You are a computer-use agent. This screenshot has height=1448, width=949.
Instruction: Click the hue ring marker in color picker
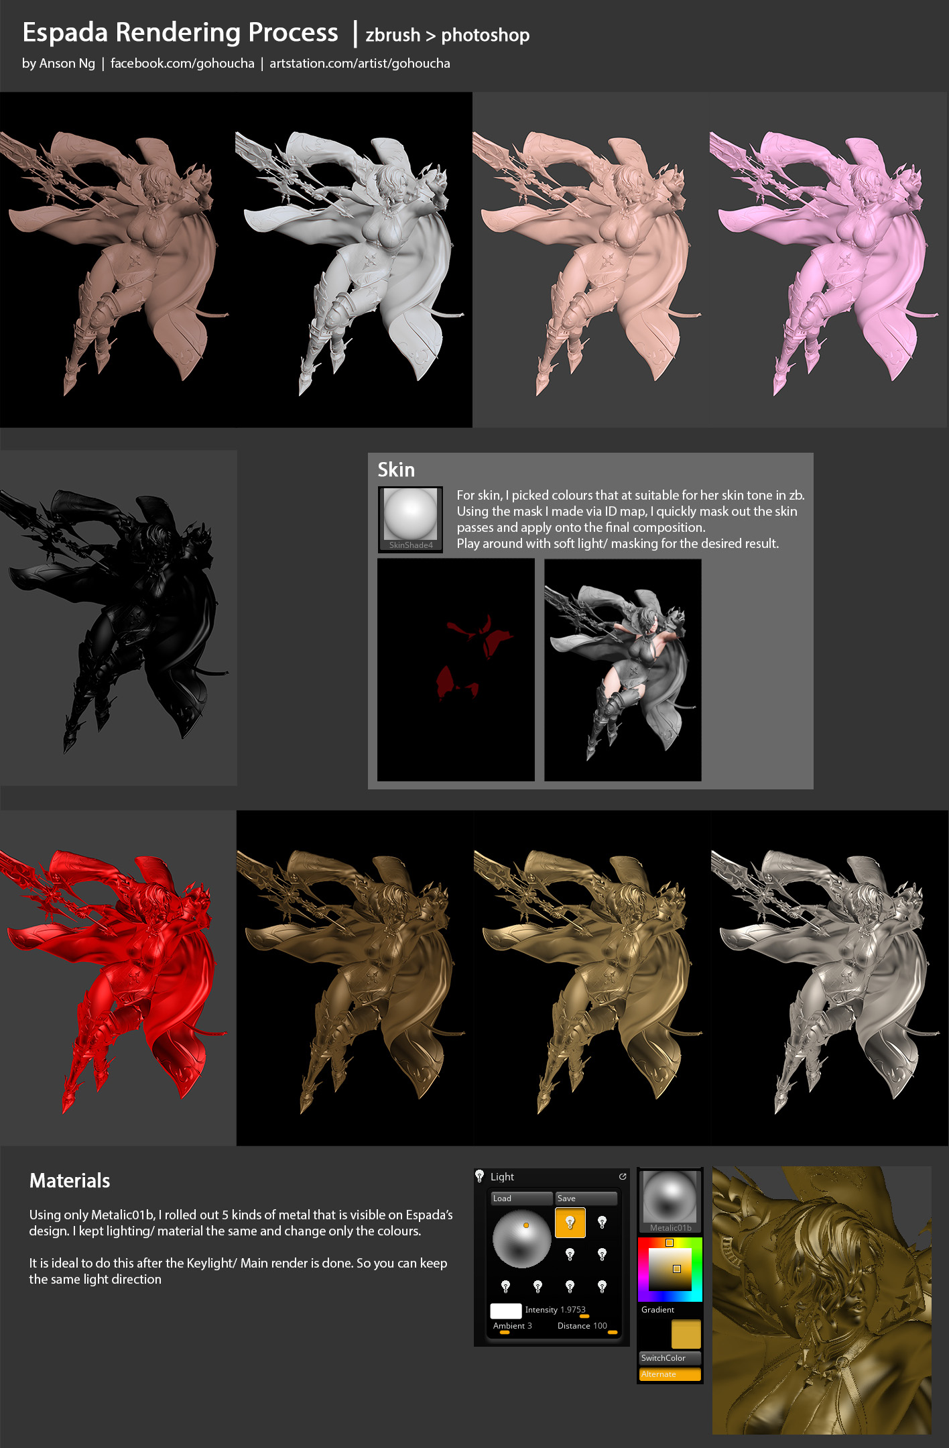tap(669, 1243)
